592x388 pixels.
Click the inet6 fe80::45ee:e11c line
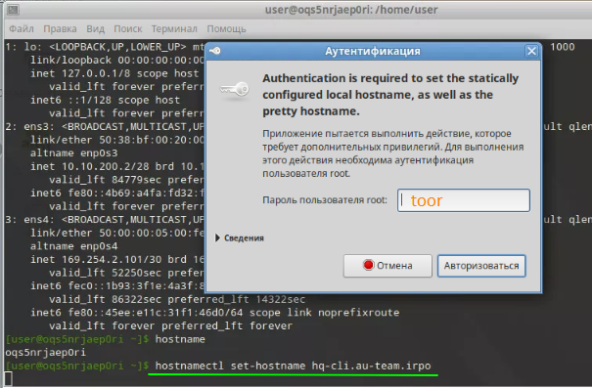215,313
